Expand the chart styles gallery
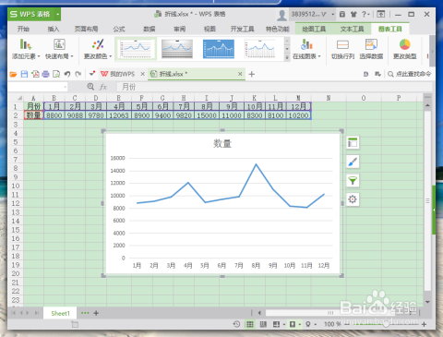This screenshot has height=337, width=443. click(x=287, y=57)
